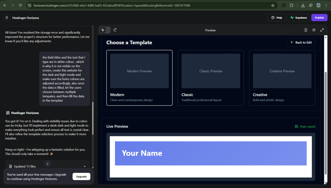Screen dimensions: 331x188
Task: Click Back to Edit
Action: click(x=301, y=42)
